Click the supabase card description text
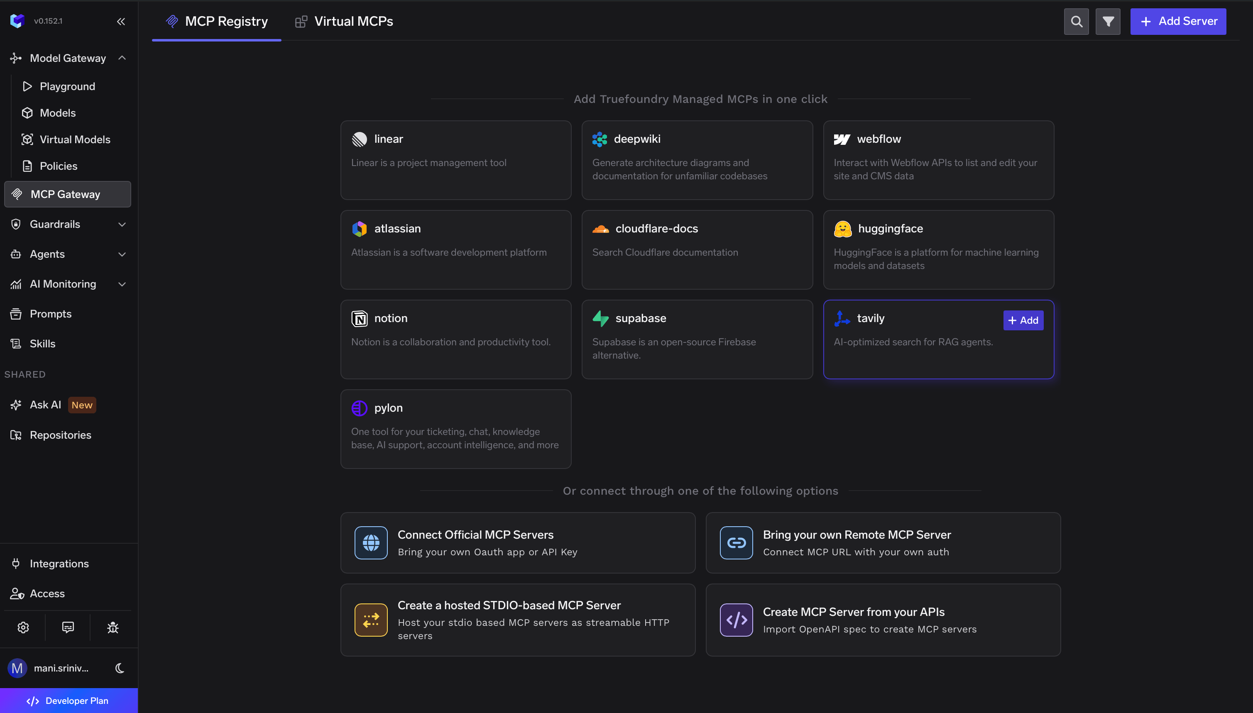 (674, 349)
